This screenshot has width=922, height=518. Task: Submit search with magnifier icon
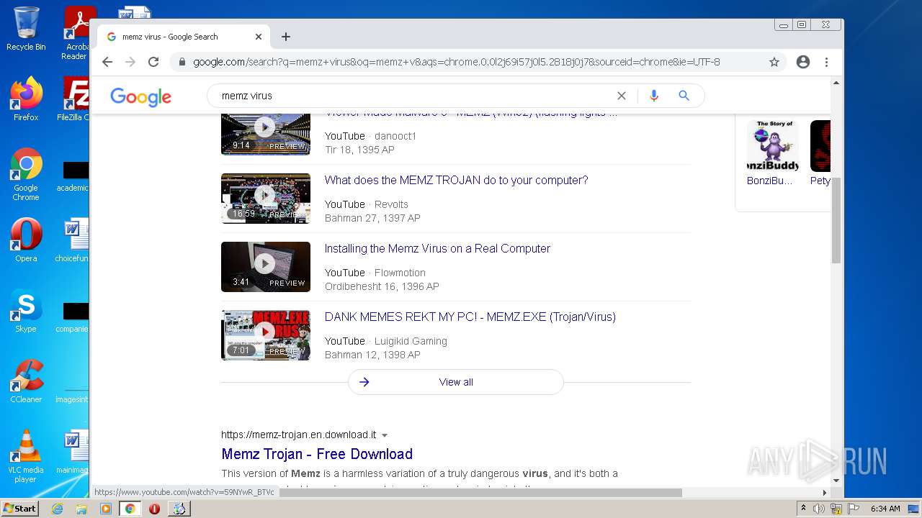click(684, 96)
